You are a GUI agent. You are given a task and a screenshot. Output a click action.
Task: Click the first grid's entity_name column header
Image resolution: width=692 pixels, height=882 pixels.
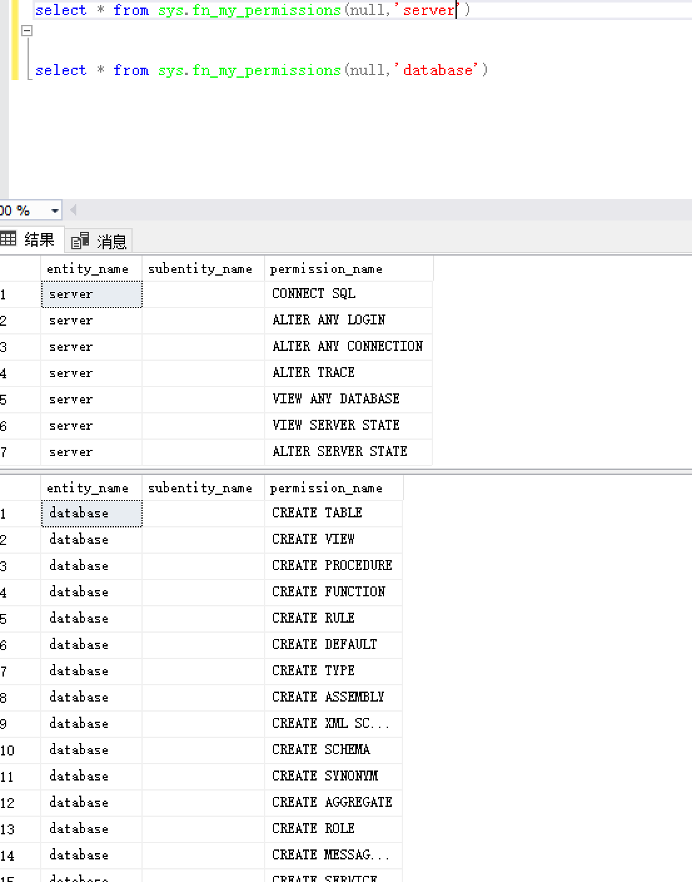click(x=91, y=269)
